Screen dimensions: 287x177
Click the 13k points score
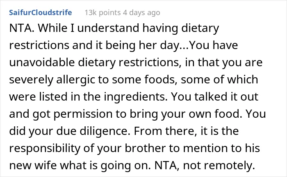pos(102,13)
